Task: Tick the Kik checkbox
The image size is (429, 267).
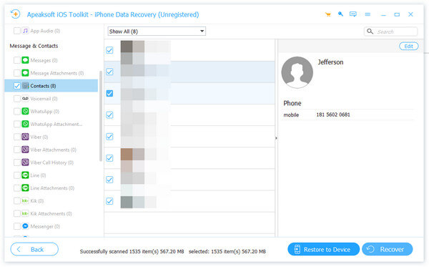Action: pos(17,200)
